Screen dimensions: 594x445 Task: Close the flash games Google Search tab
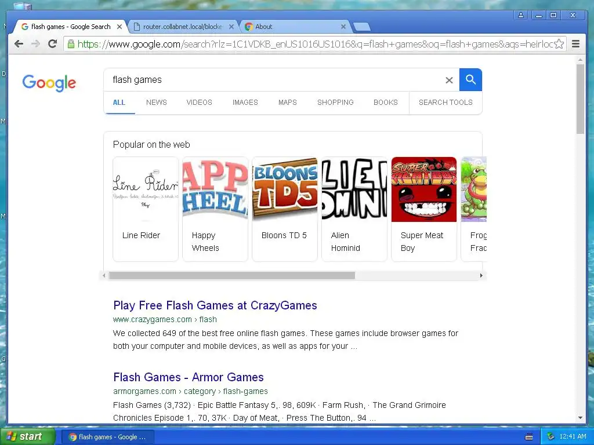119,27
